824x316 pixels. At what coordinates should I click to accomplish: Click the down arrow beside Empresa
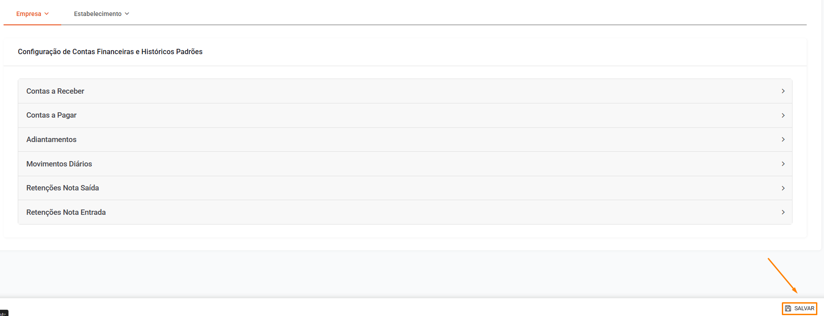[47, 14]
